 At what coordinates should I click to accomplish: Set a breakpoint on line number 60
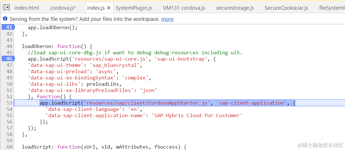coord(9,147)
